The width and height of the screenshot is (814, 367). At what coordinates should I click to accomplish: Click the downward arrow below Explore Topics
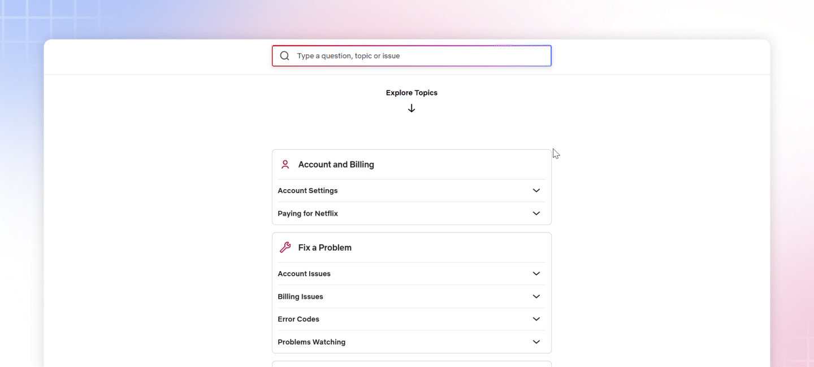click(x=412, y=107)
